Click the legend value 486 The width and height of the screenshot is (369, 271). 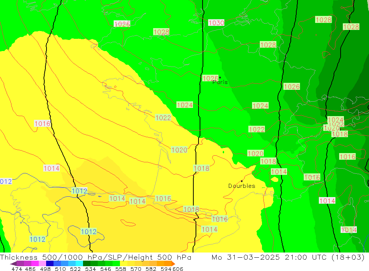[x=30, y=269]
